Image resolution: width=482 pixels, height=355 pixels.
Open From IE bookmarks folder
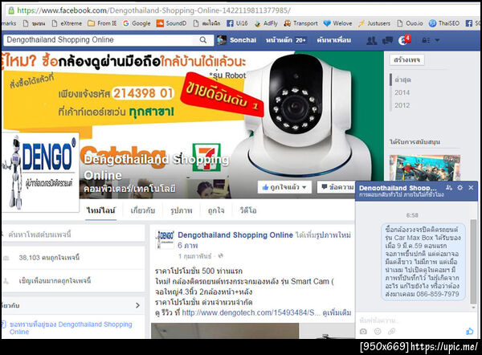coord(102,23)
